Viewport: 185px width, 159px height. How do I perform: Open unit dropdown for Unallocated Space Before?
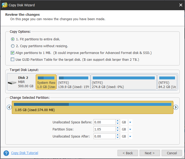click(x=130, y=122)
